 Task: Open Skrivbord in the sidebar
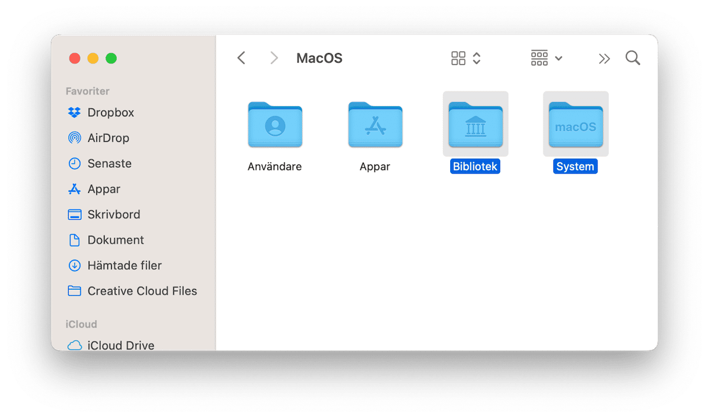(x=113, y=215)
